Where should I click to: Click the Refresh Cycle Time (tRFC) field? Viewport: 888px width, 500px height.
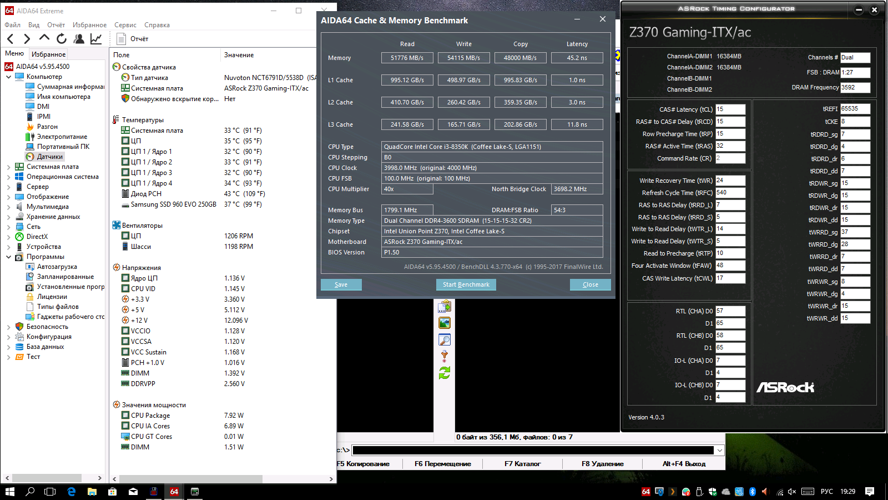[730, 193]
